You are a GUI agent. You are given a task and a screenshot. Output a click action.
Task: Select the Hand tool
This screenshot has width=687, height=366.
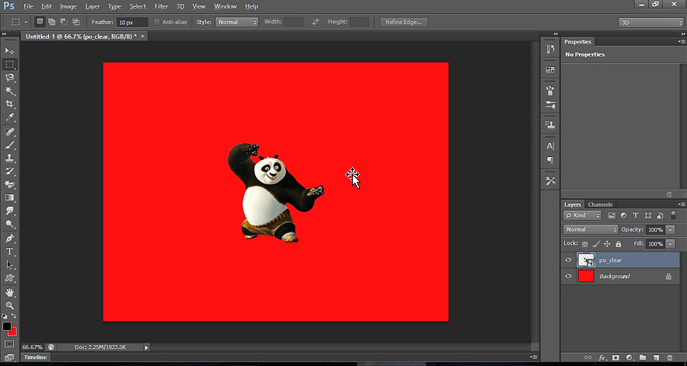point(9,292)
